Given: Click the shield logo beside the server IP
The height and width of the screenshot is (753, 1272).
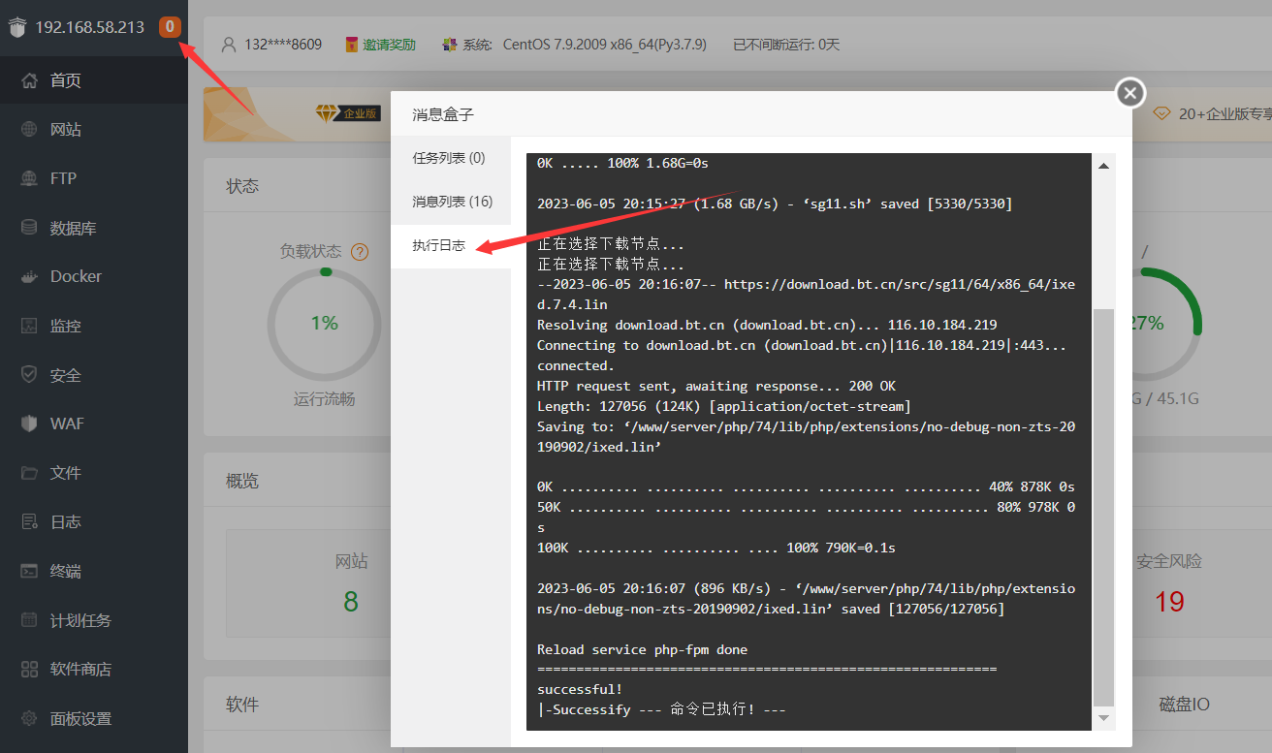Looking at the screenshot, I should [x=16, y=28].
